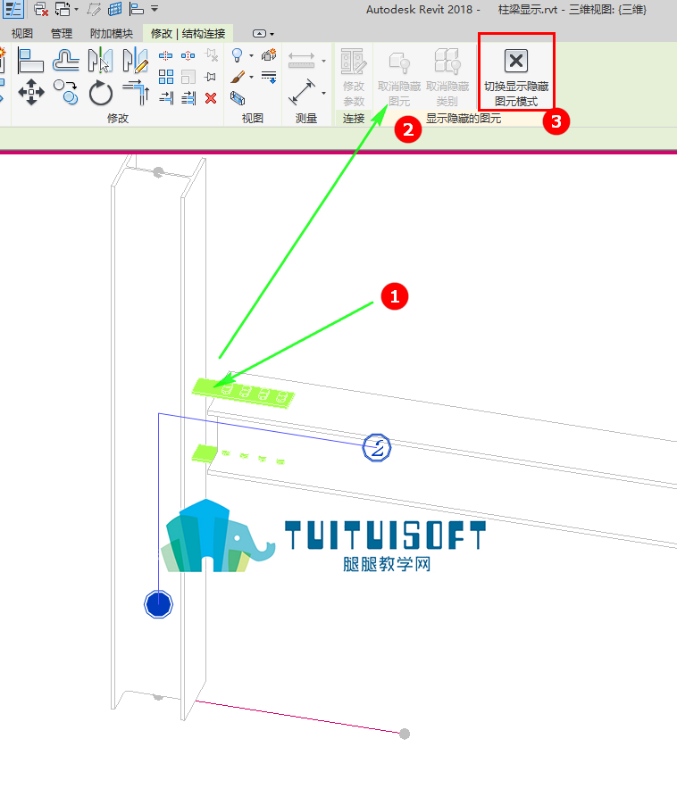Click the Hide in View lightbulb
The width and height of the screenshot is (677, 805).
click(238, 55)
